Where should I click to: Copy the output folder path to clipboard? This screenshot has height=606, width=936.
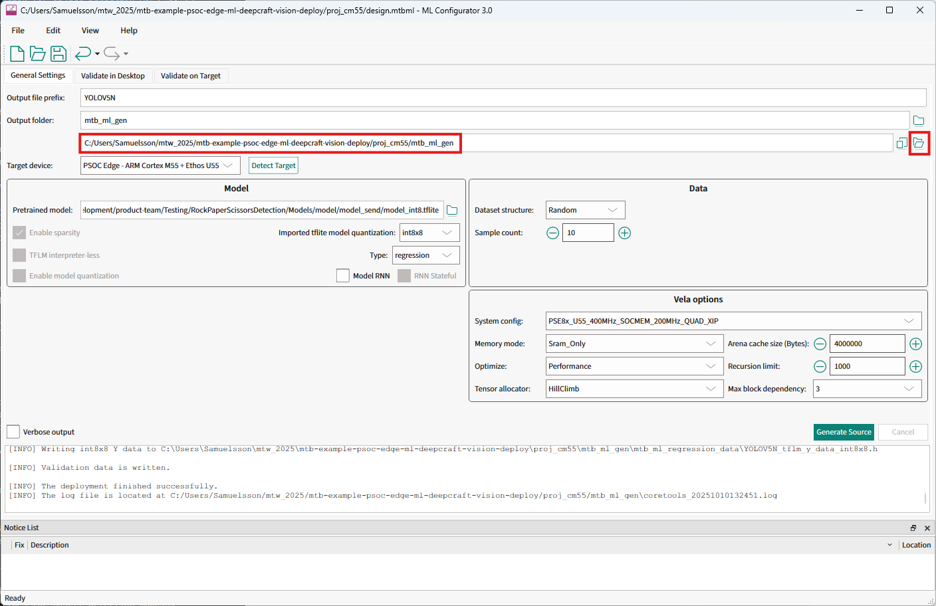[x=901, y=143]
